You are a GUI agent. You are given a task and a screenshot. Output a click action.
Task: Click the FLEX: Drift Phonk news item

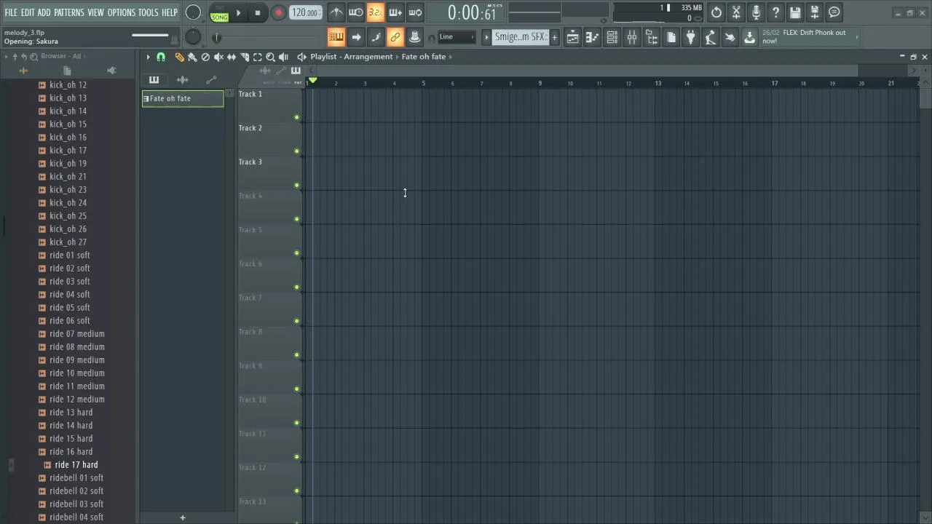pyautogui.click(x=808, y=37)
